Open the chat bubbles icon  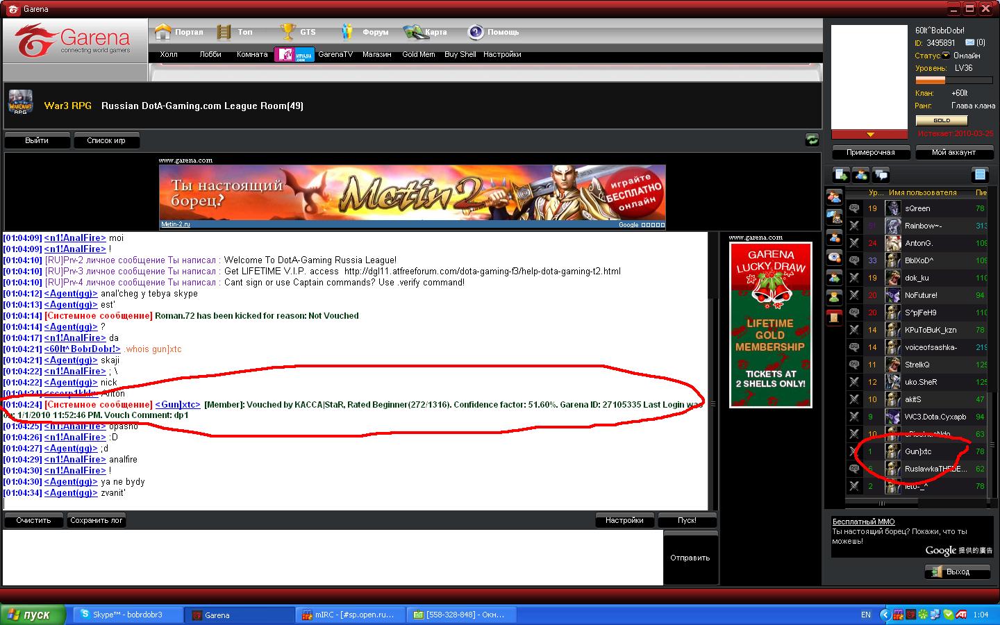[x=881, y=175]
